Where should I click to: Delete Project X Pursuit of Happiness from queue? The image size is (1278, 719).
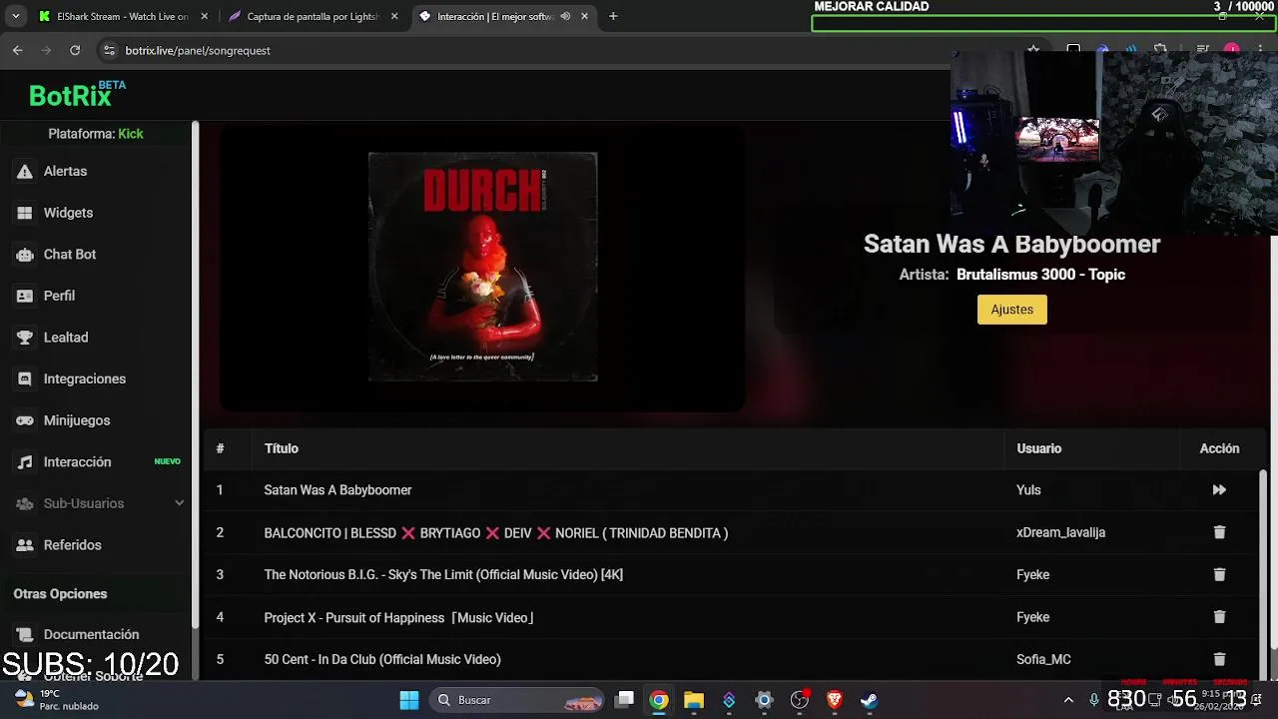coord(1219,617)
